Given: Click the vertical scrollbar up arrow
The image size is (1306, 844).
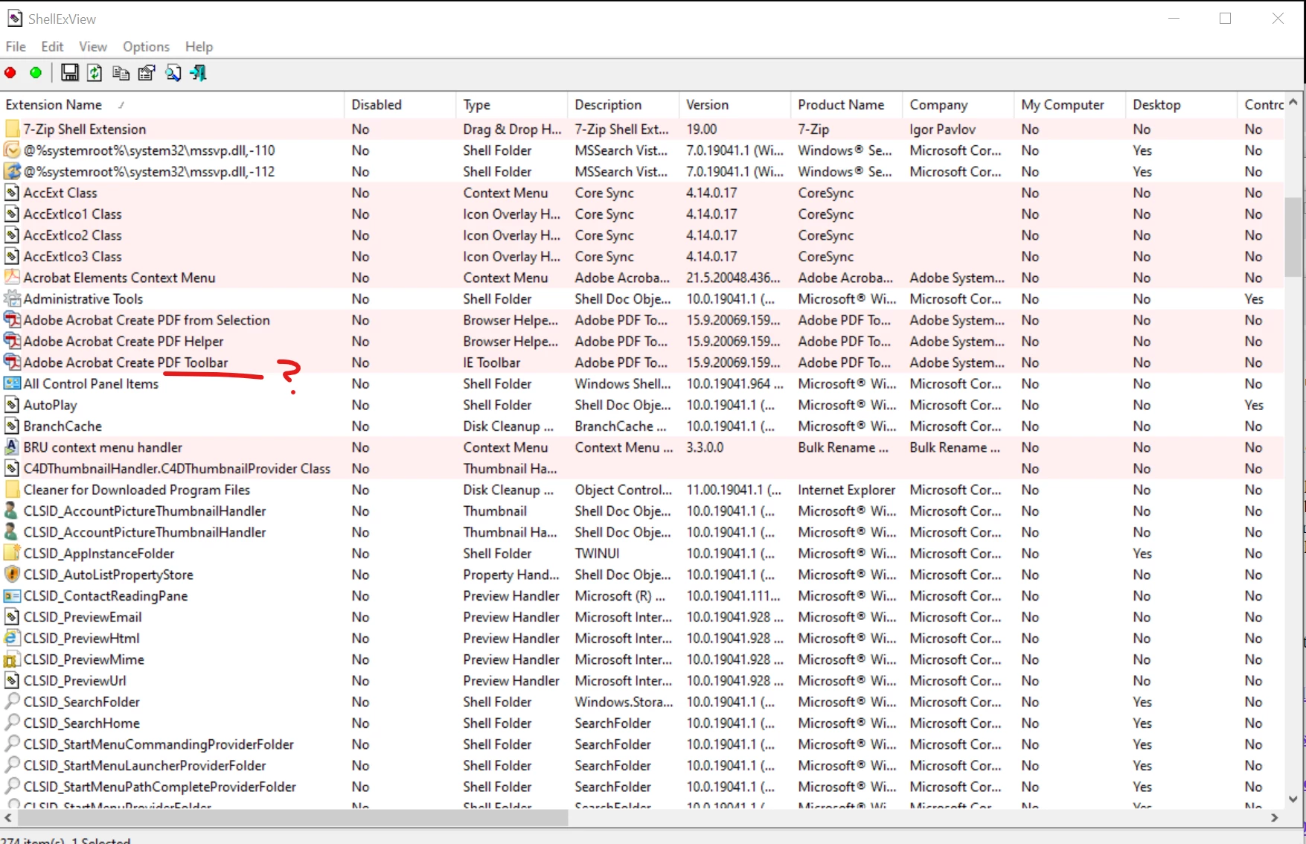Looking at the screenshot, I should (1293, 102).
